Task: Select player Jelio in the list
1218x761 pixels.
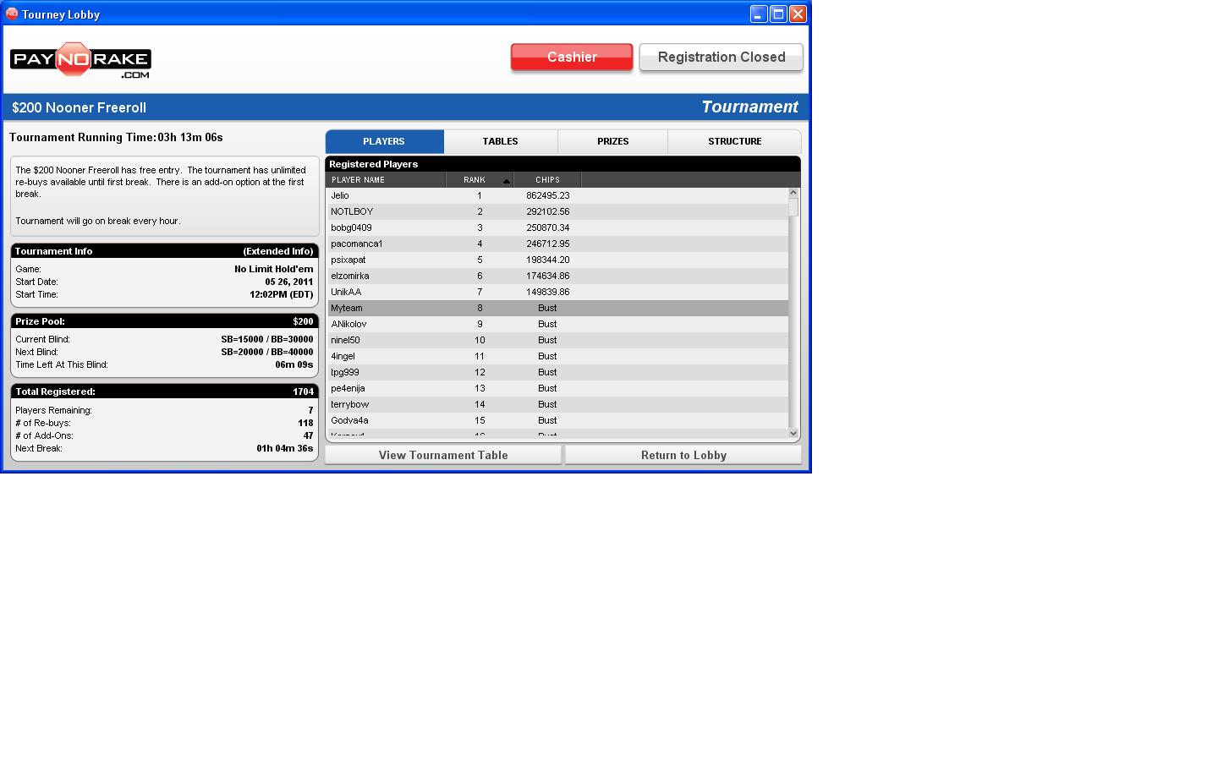Action: (340, 195)
